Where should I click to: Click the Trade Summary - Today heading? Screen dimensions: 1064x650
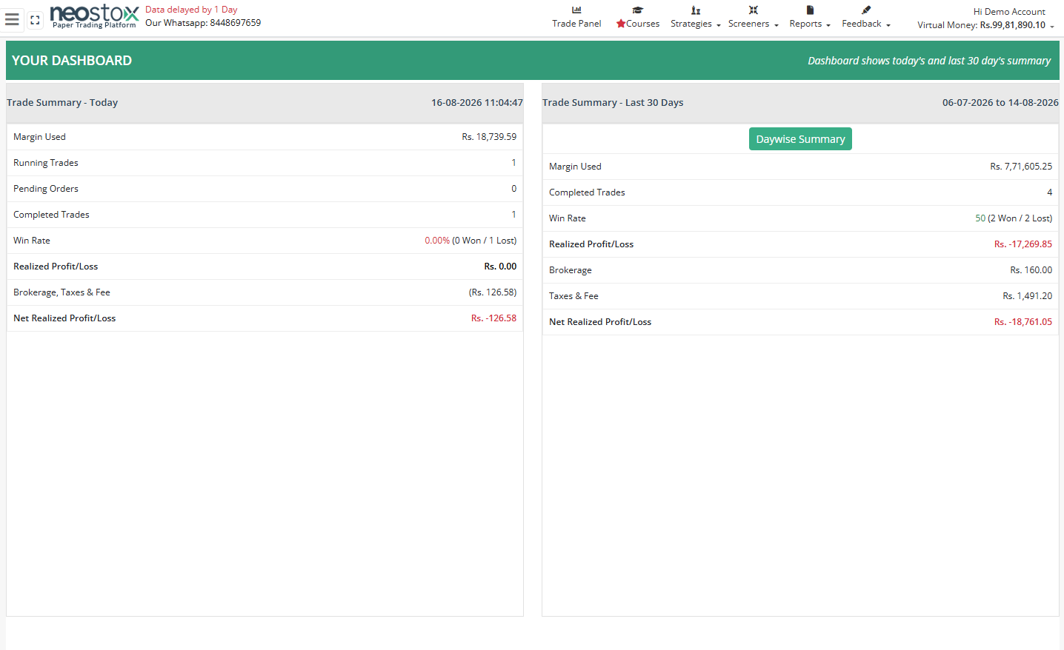tap(62, 103)
